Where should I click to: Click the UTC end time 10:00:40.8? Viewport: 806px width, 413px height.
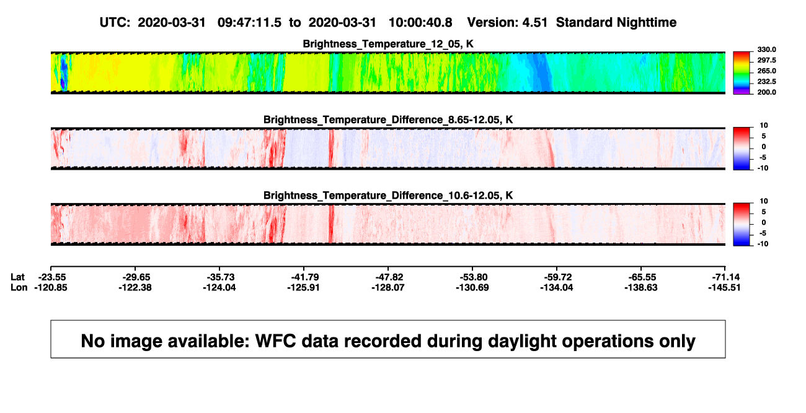point(420,22)
